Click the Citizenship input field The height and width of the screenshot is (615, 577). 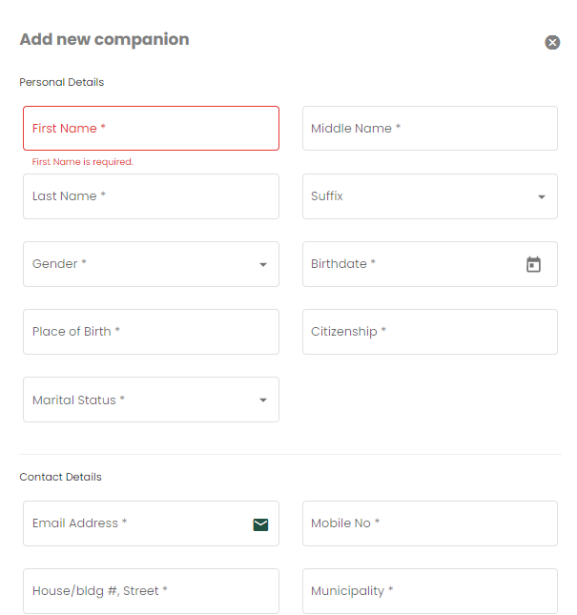pyautogui.click(x=429, y=332)
